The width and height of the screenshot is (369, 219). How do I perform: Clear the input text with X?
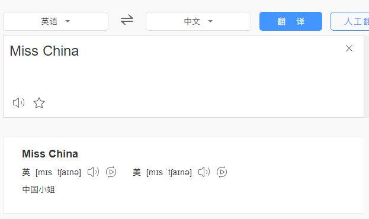pyautogui.click(x=349, y=48)
